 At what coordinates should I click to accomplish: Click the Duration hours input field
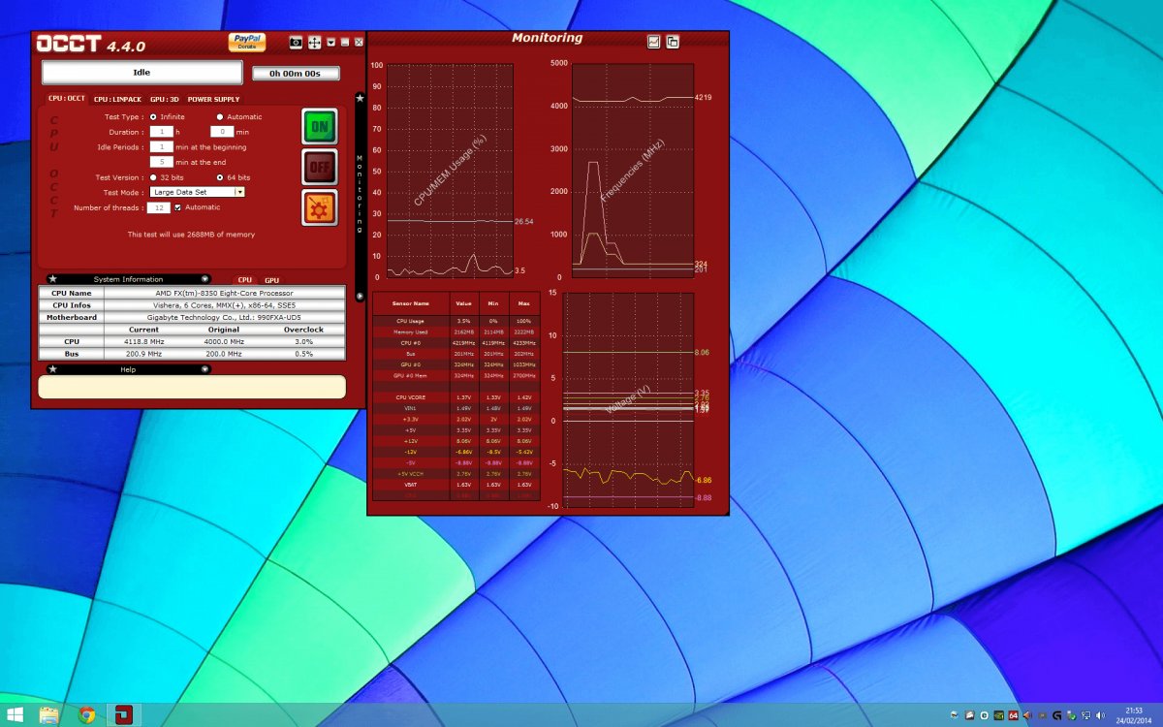pyautogui.click(x=161, y=132)
